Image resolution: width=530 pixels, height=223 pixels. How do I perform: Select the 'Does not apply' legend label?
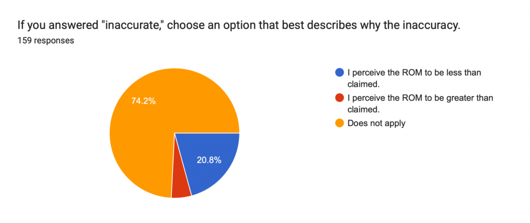pos(376,123)
